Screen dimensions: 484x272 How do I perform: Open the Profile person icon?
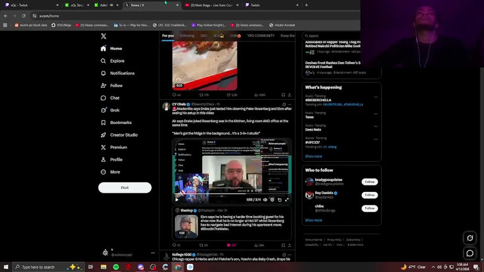tap(103, 160)
